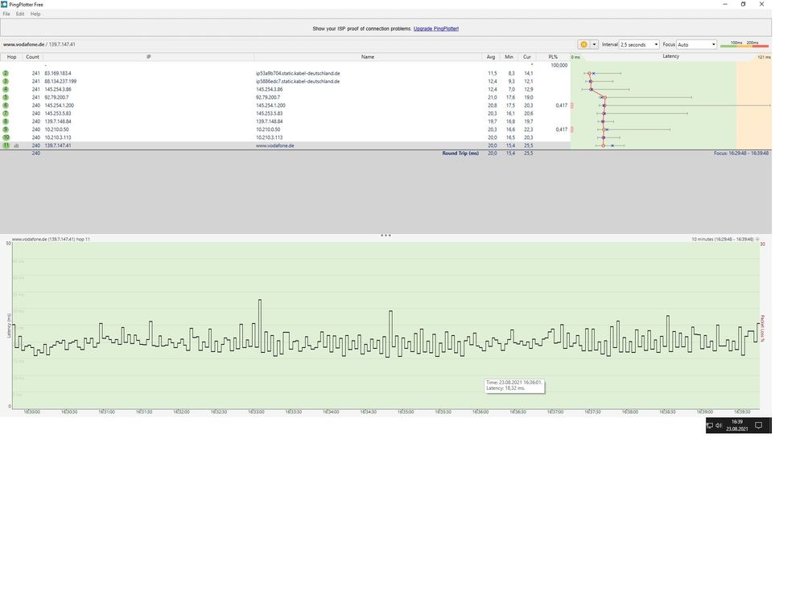Image resolution: width=804 pixels, height=602 pixels.
Task: Select the green hop 2 circle icon
Action: (x=6, y=73)
